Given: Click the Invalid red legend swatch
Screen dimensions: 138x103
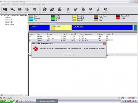Looking at the screenshot, I should coord(118,18).
